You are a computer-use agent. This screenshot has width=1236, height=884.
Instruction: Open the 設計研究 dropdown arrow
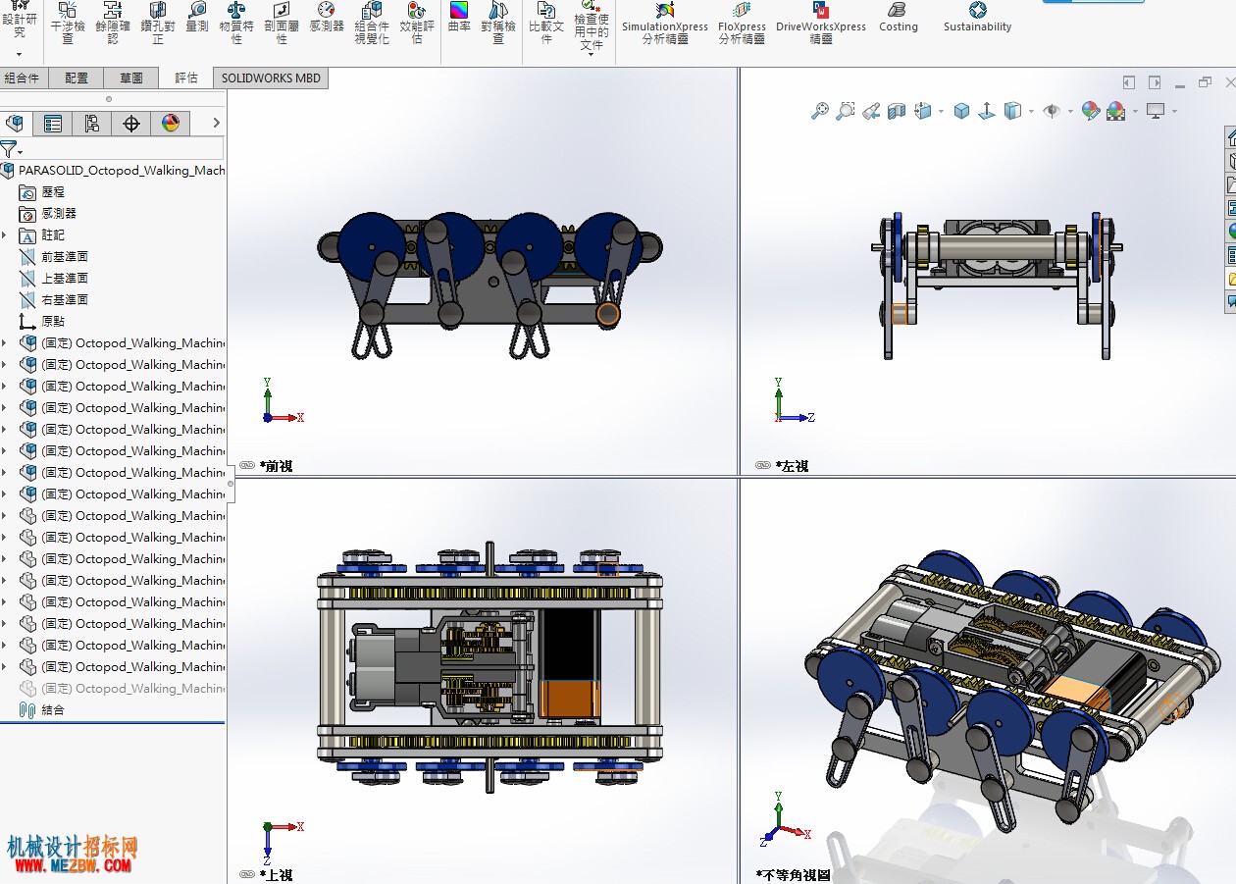(x=19, y=54)
